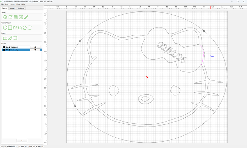247x148 pixels.
Task: Open the Help menu
Action: coord(23,4)
